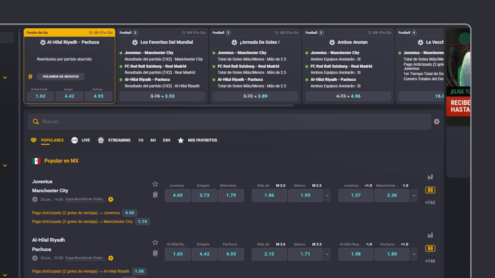
Task: Pick Manchester City win odds 1.79
Action: (x=231, y=195)
